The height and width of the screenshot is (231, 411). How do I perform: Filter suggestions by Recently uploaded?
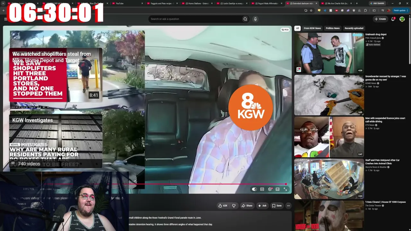tap(354, 28)
